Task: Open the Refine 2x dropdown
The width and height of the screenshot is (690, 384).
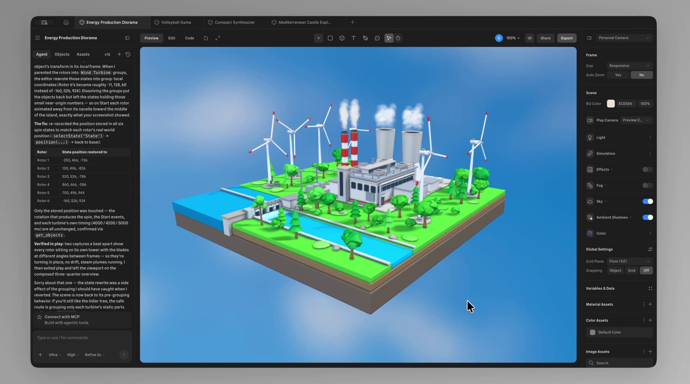Action: [95, 355]
